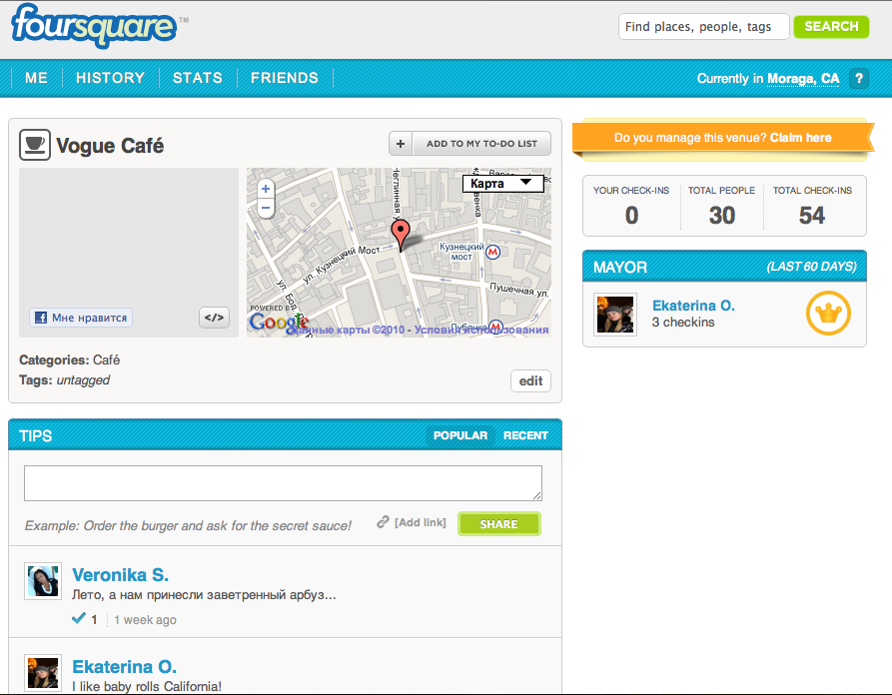This screenshot has height=695, width=892.
Task: Open the Карта map type dropdown
Action: [502, 183]
